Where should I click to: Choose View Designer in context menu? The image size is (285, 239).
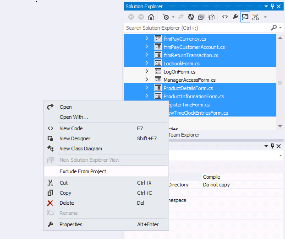(106, 138)
